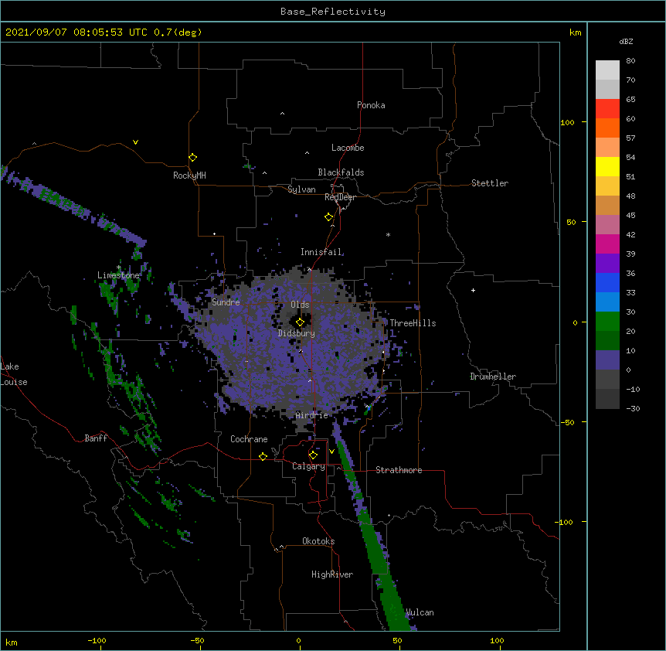Click the km unit label at bottom left
Screen dimensions: 666x651
coord(12,642)
